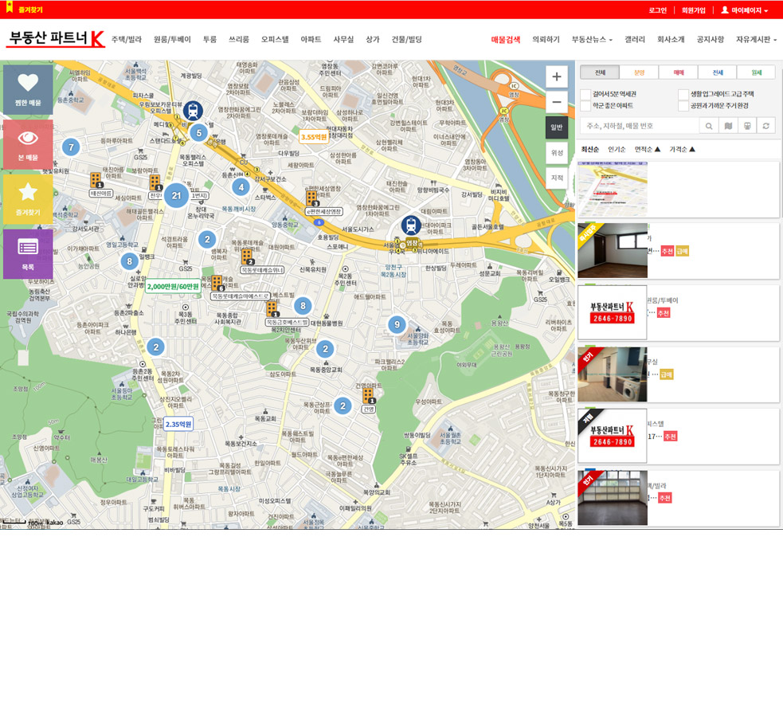Open the 본 매물 eye panel
The width and height of the screenshot is (783, 717).
(28, 144)
